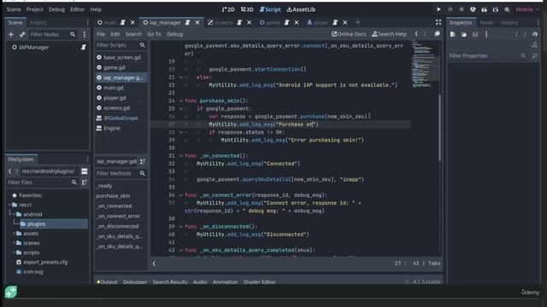Open the Editor menu

77,9
